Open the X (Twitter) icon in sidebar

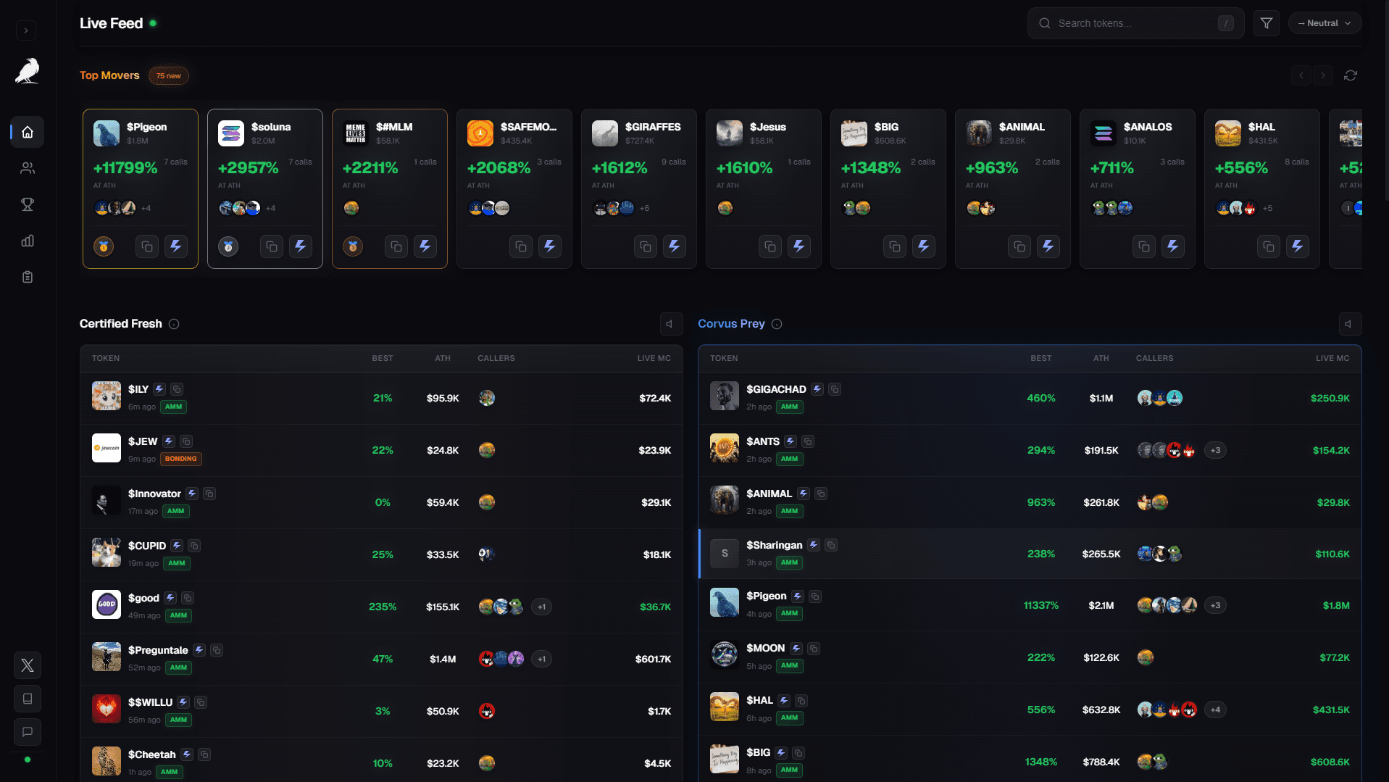[x=27, y=665]
